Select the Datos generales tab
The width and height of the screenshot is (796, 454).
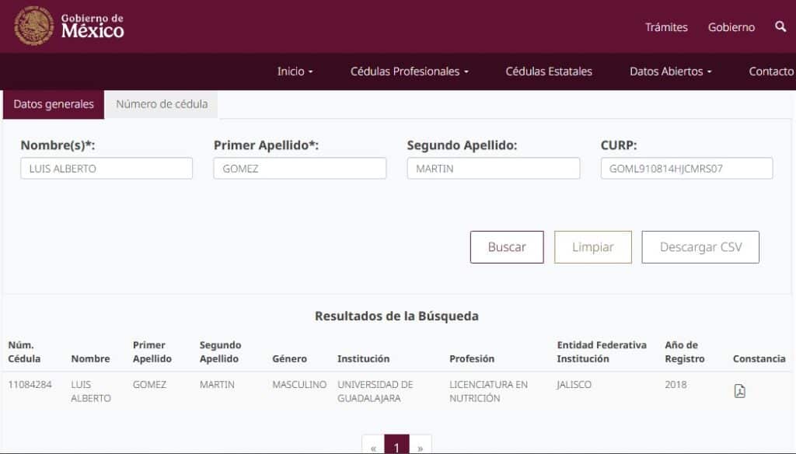pyautogui.click(x=54, y=104)
